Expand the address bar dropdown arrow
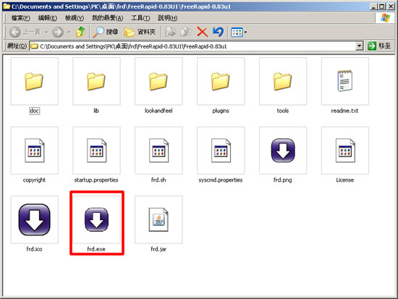398x299 pixels. tap(360, 46)
